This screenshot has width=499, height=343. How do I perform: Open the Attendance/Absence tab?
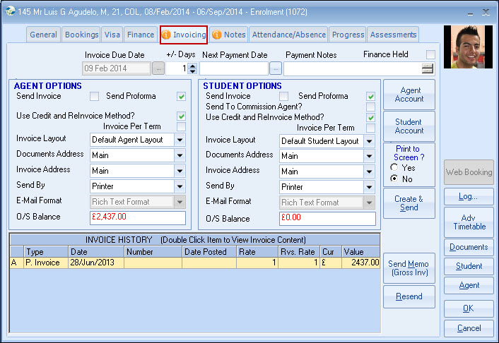click(x=289, y=35)
